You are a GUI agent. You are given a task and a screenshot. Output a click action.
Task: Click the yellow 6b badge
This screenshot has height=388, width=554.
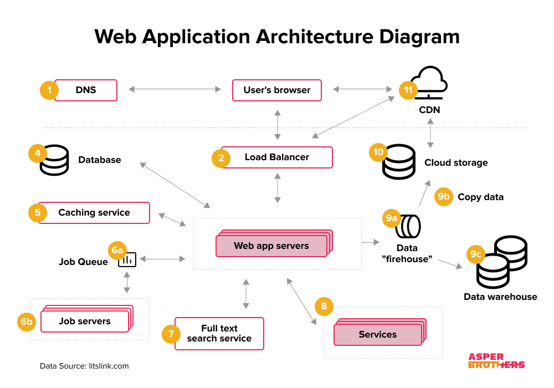(x=27, y=321)
